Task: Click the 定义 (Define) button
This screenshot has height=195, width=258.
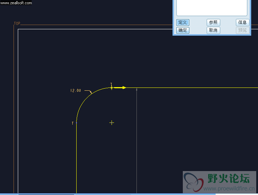Action: (x=183, y=22)
